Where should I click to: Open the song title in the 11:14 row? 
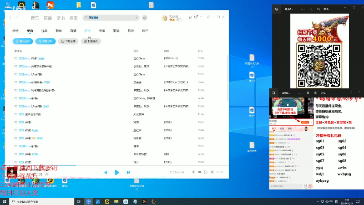pyautogui.click(x=30, y=114)
